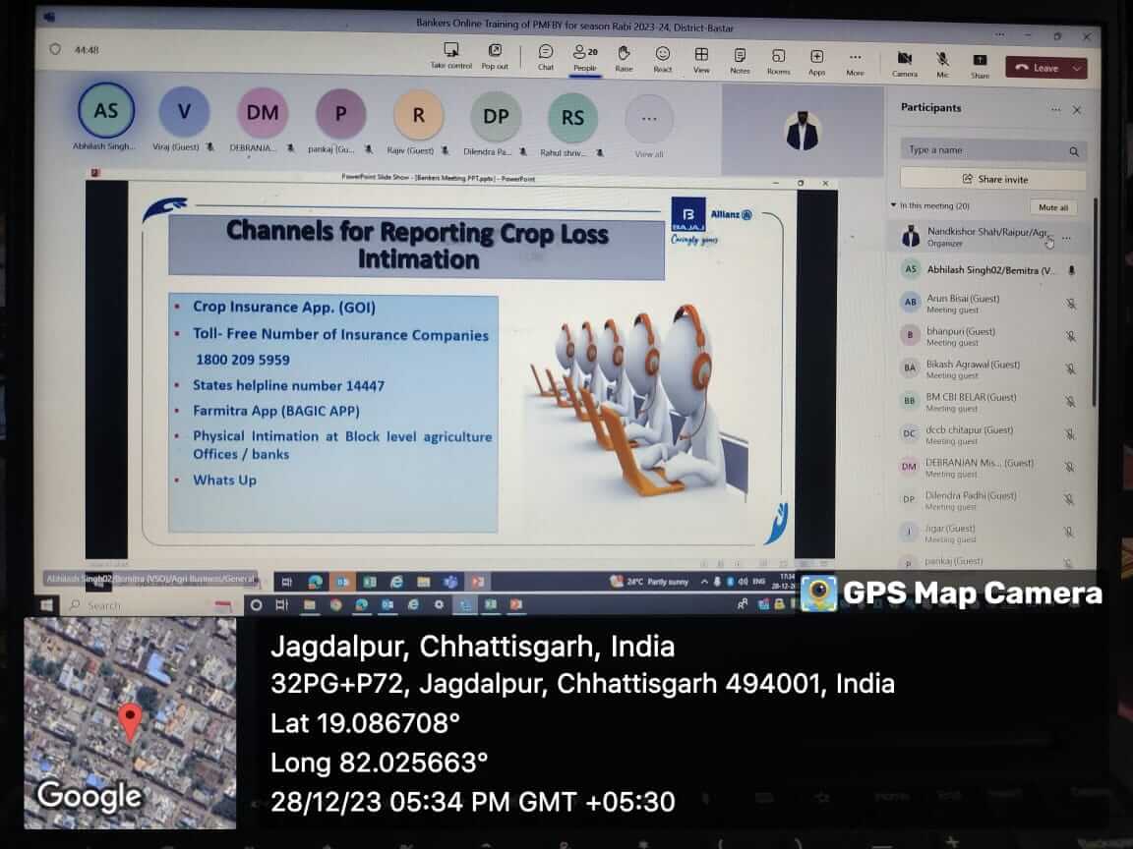Viewport: 1133px width, 849px height.
Task: Toggle the Camera on or off
Action: (x=904, y=59)
